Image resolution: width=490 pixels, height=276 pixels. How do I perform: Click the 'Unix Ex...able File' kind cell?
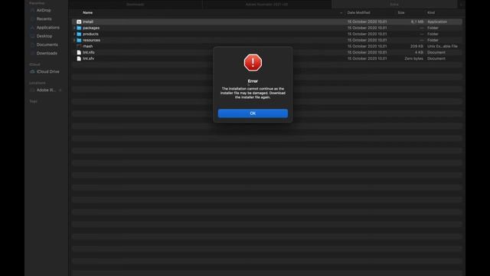[443, 46]
